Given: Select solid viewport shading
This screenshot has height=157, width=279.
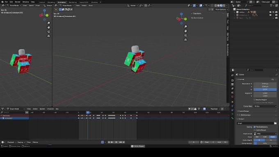Looking at the screenshot, I should [x=218, y=5].
